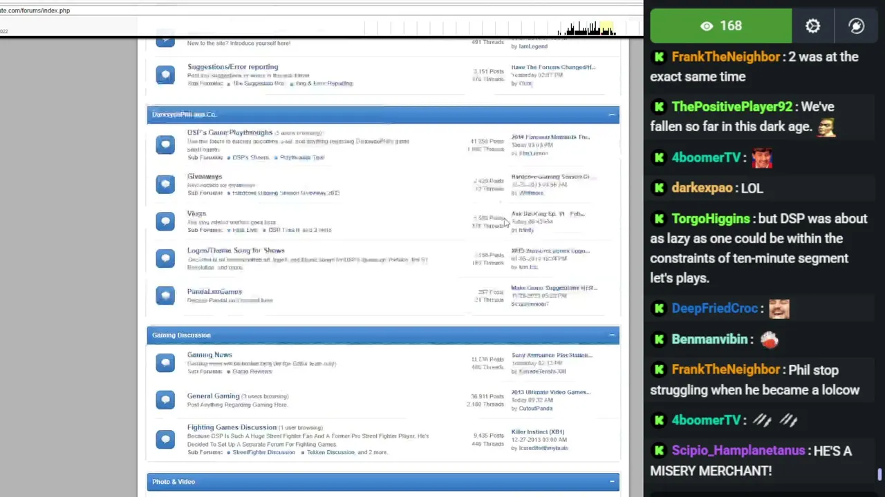
Task: Click the face emote posted by DeepFriedCroc
Action: [779, 309]
